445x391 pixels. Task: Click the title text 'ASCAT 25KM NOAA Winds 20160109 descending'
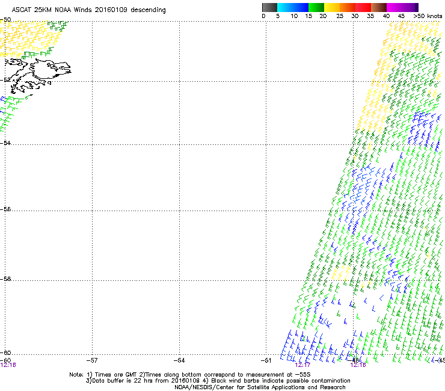pos(88,10)
